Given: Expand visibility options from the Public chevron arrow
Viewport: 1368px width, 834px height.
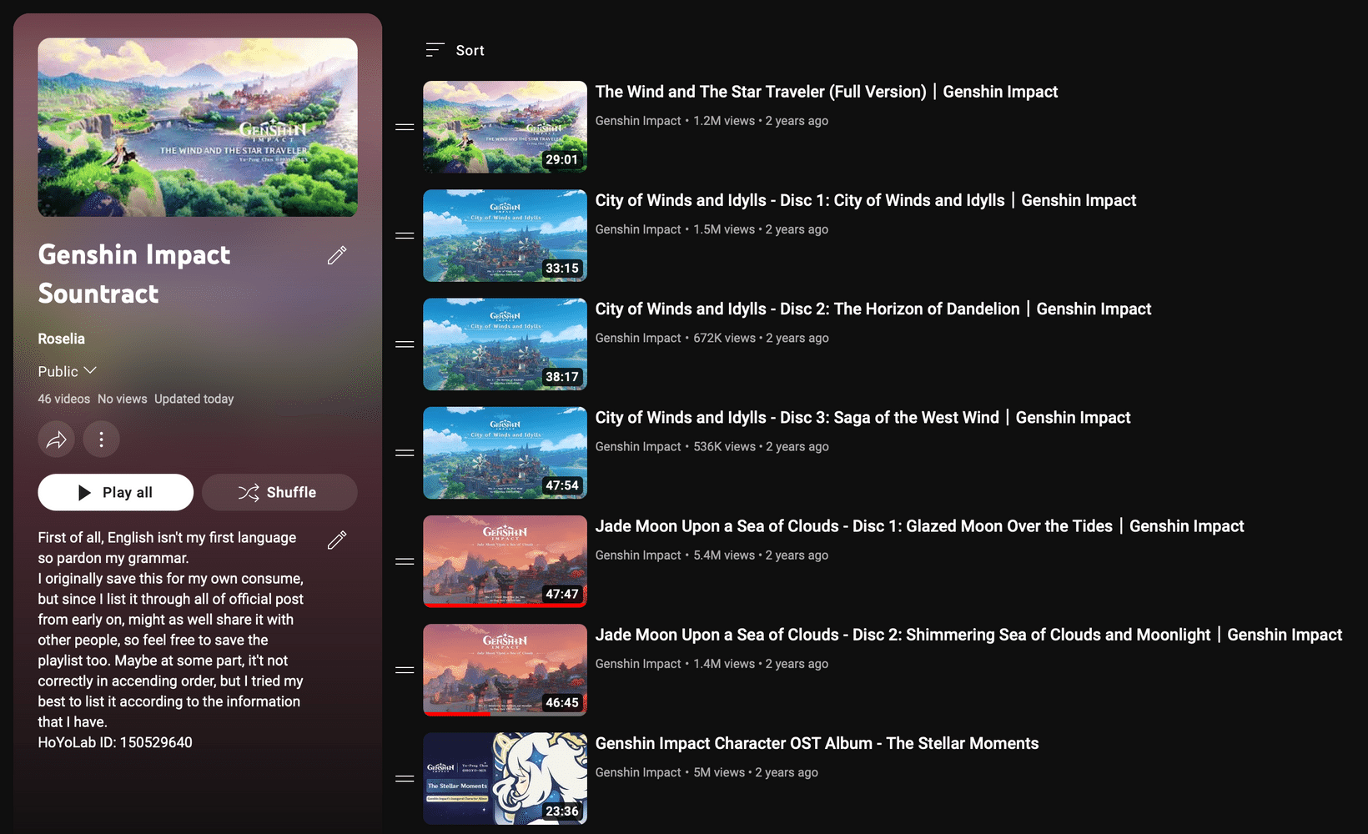Looking at the screenshot, I should click(90, 371).
